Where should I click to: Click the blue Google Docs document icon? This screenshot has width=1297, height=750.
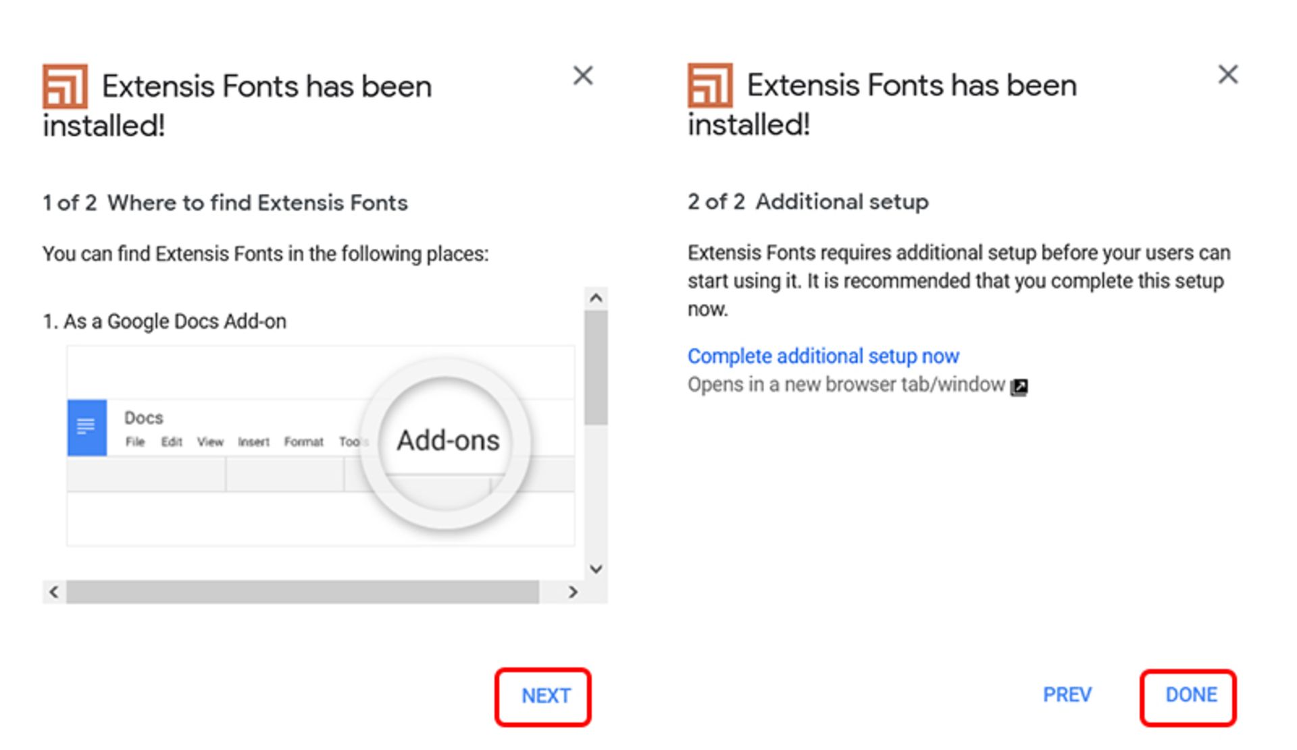(x=86, y=427)
